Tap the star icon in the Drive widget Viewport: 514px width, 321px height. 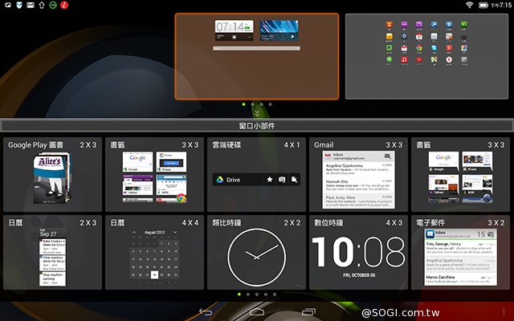[270, 180]
